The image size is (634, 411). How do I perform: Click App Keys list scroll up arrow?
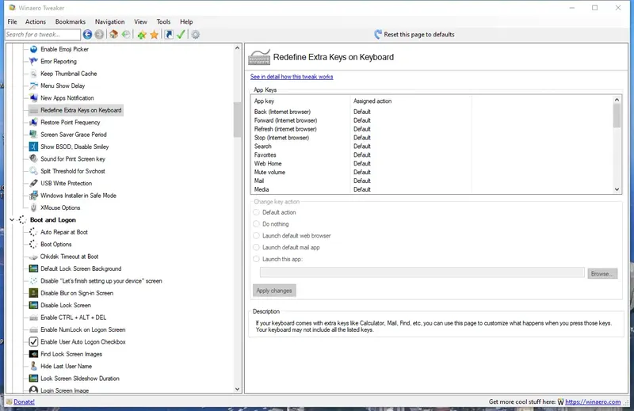pos(617,100)
